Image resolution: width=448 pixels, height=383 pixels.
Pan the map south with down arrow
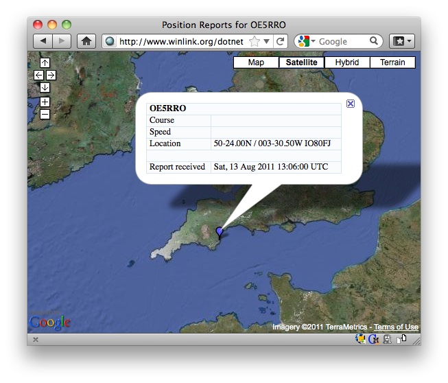[x=45, y=87]
